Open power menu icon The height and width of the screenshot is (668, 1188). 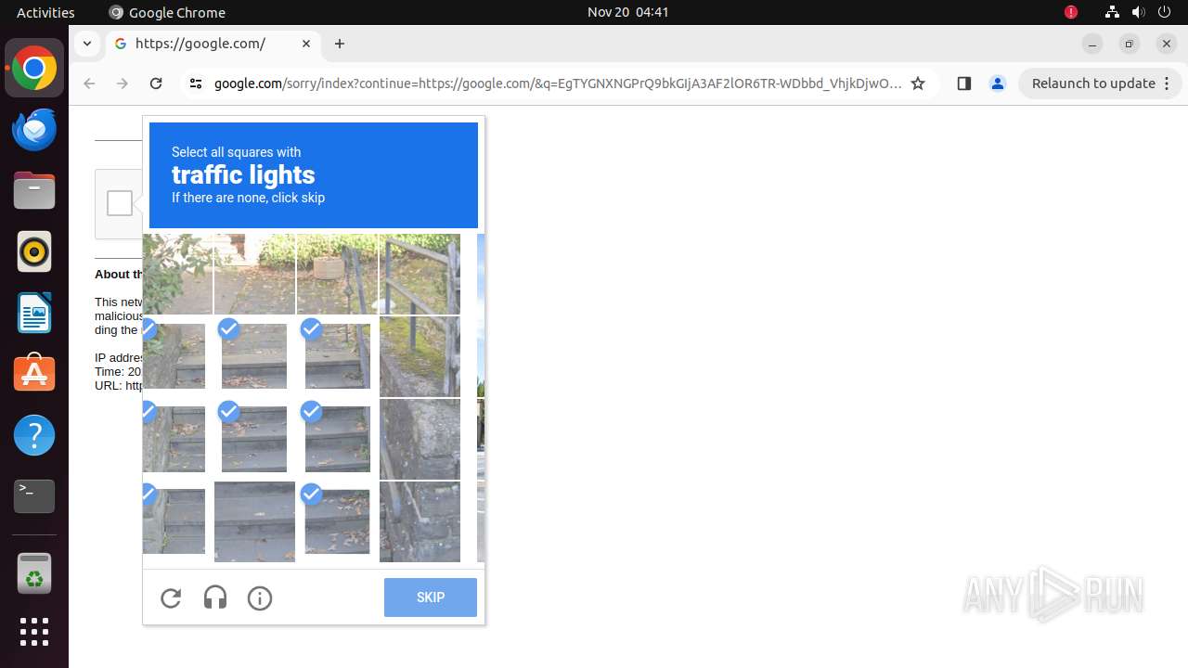[1165, 12]
